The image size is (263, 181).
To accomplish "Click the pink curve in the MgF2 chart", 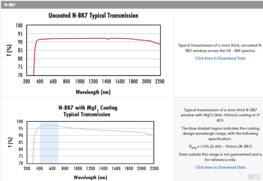I will tap(95, 129).
